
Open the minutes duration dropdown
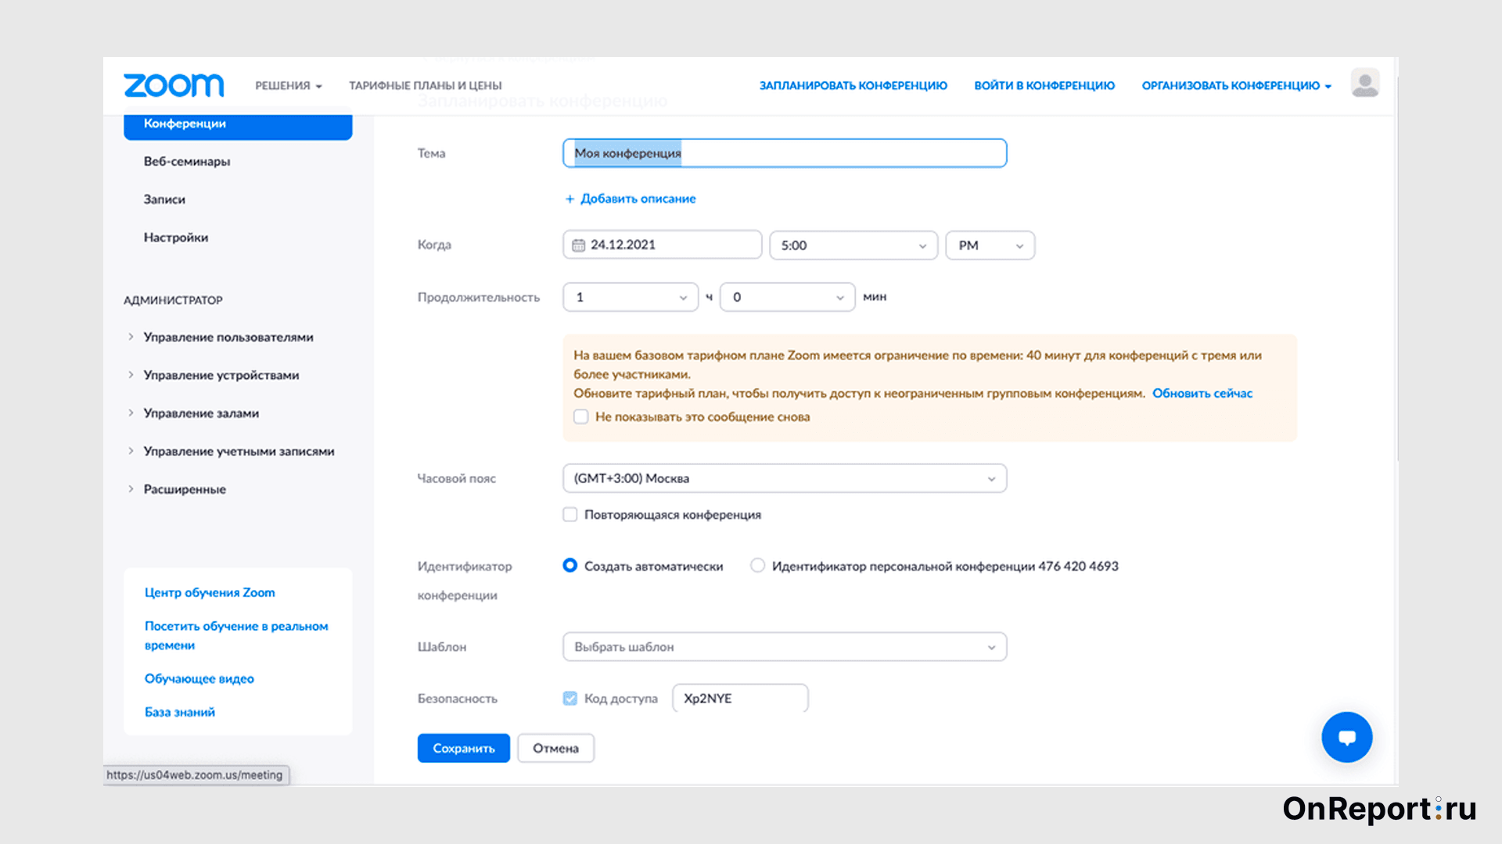coord(787,298)
